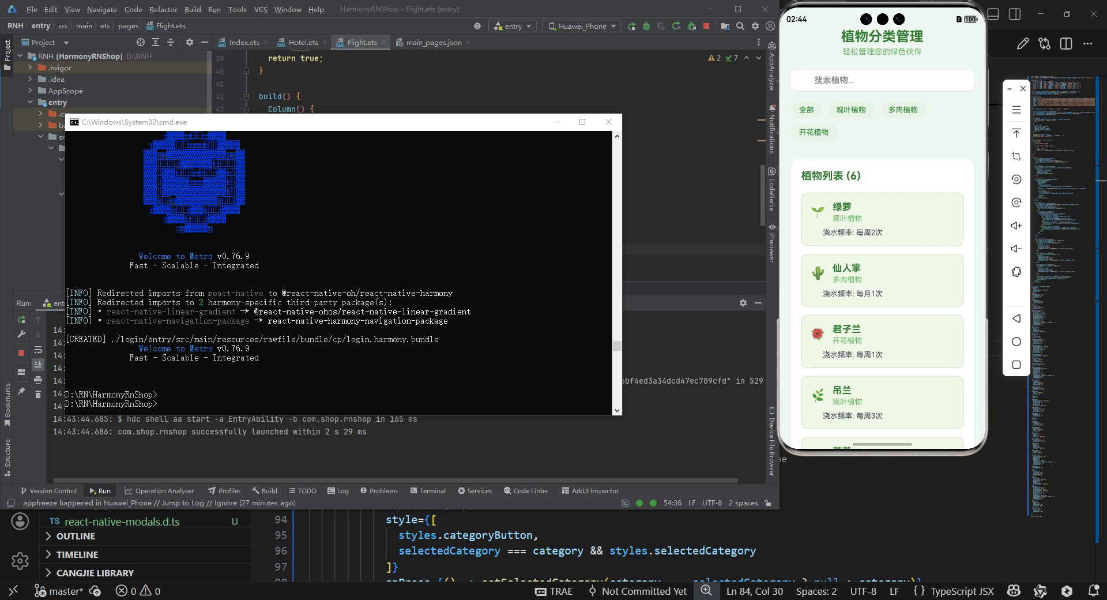This screenshot has height=600, width=1107.
Task: Expand the AppScope folder
Action: coord(30,91)
